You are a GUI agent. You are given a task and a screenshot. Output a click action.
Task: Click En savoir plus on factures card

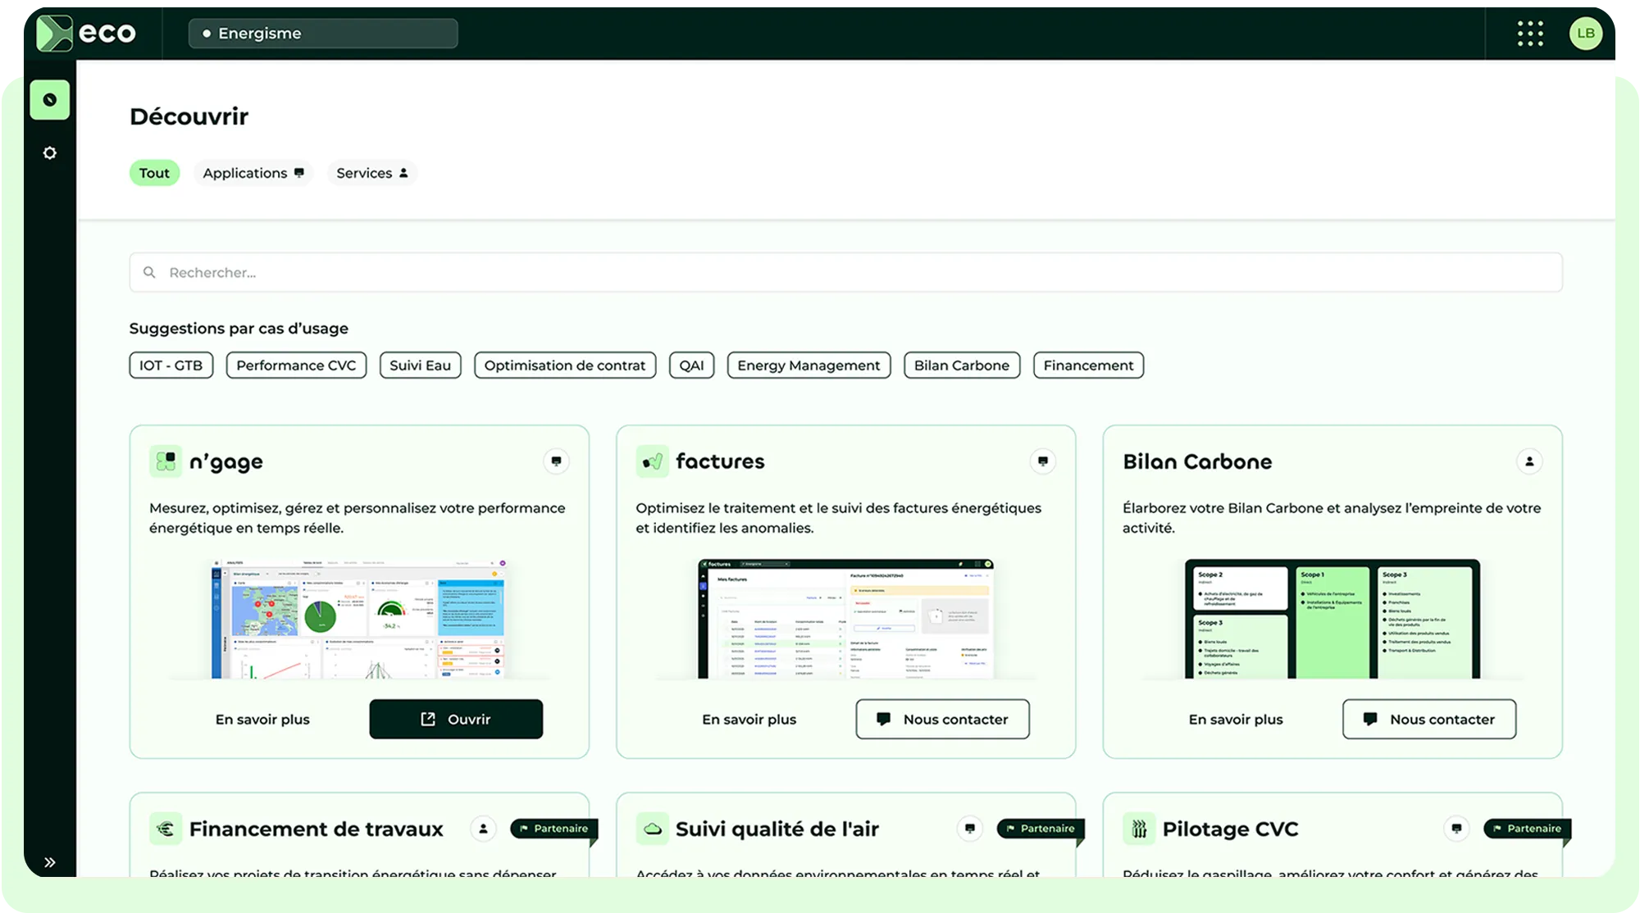pyautogui.click(x=749, y=720)
